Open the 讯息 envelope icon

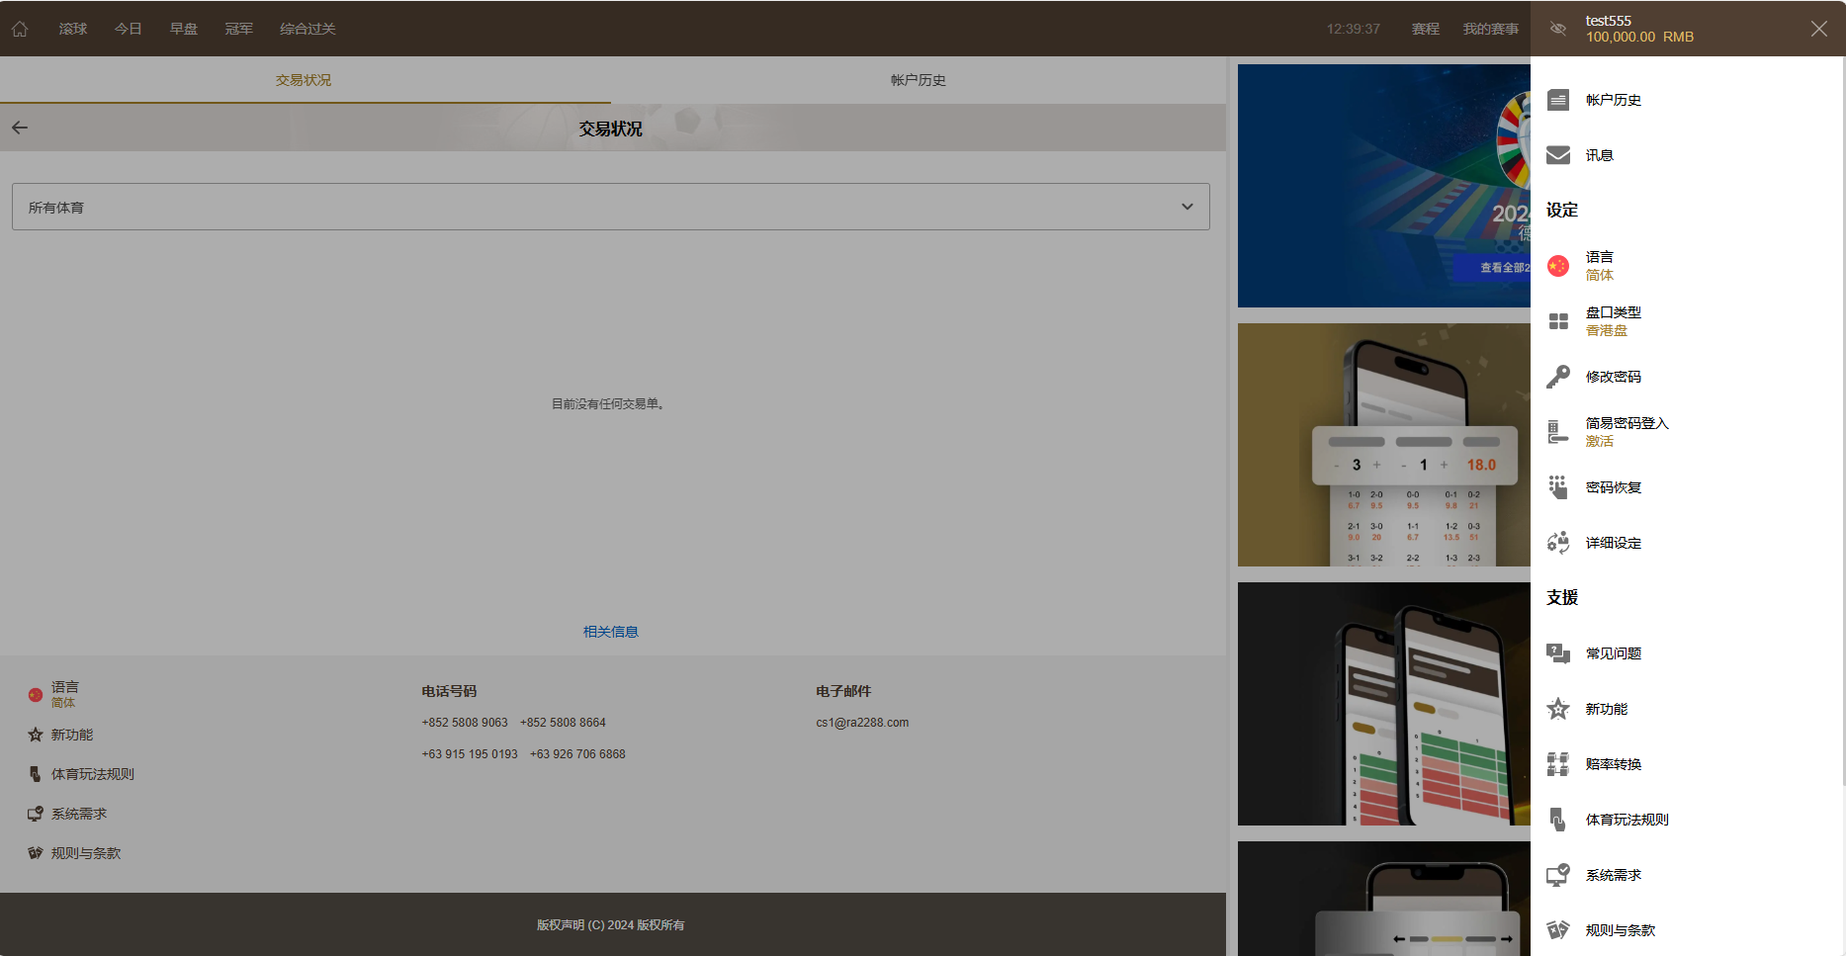(1558, 155)
